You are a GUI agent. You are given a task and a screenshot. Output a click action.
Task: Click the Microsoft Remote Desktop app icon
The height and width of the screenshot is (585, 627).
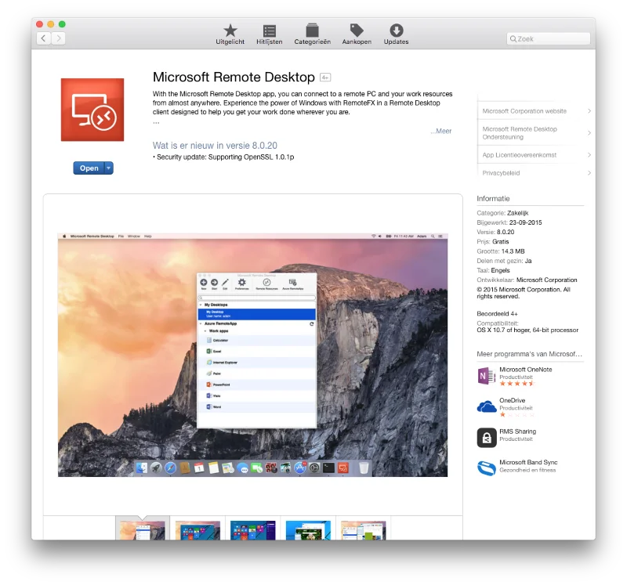[92, 110]
